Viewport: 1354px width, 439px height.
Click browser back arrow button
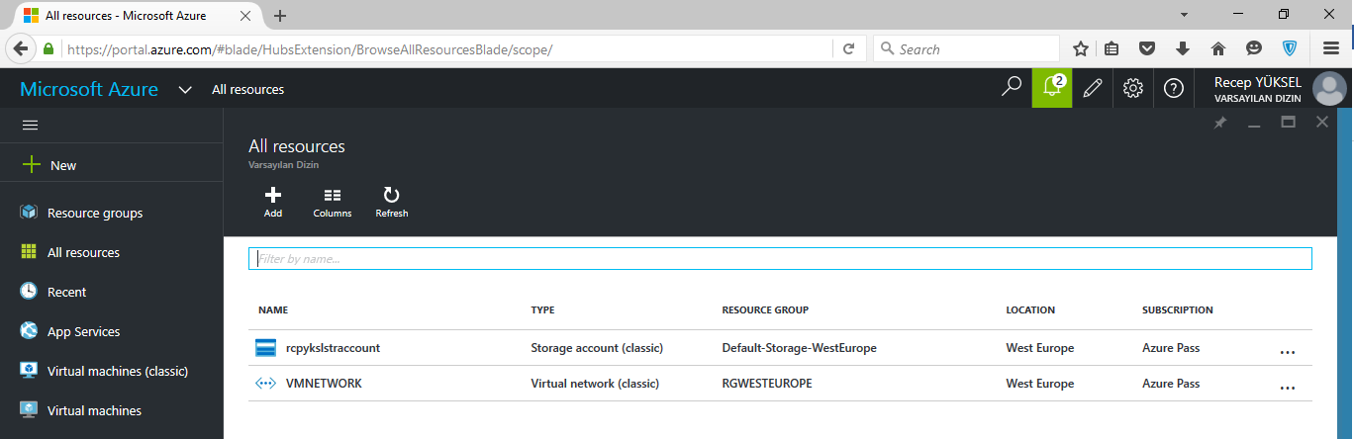tap(20, 48)
